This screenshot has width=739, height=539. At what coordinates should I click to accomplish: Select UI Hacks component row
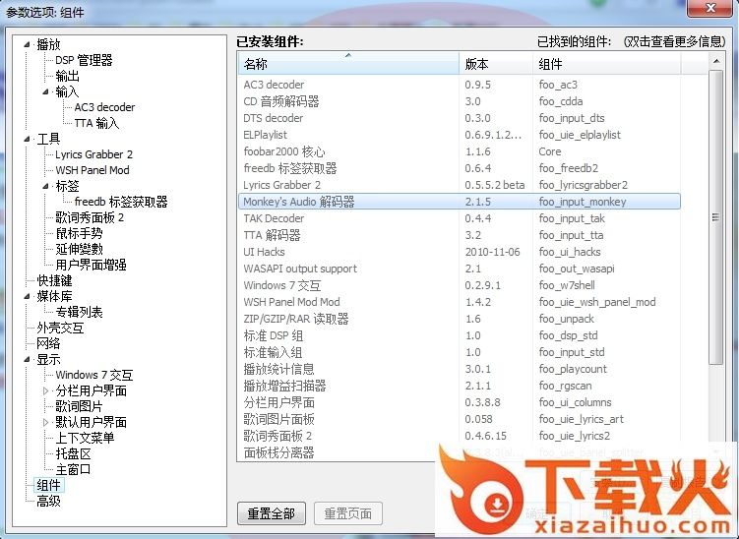(460, 252)
